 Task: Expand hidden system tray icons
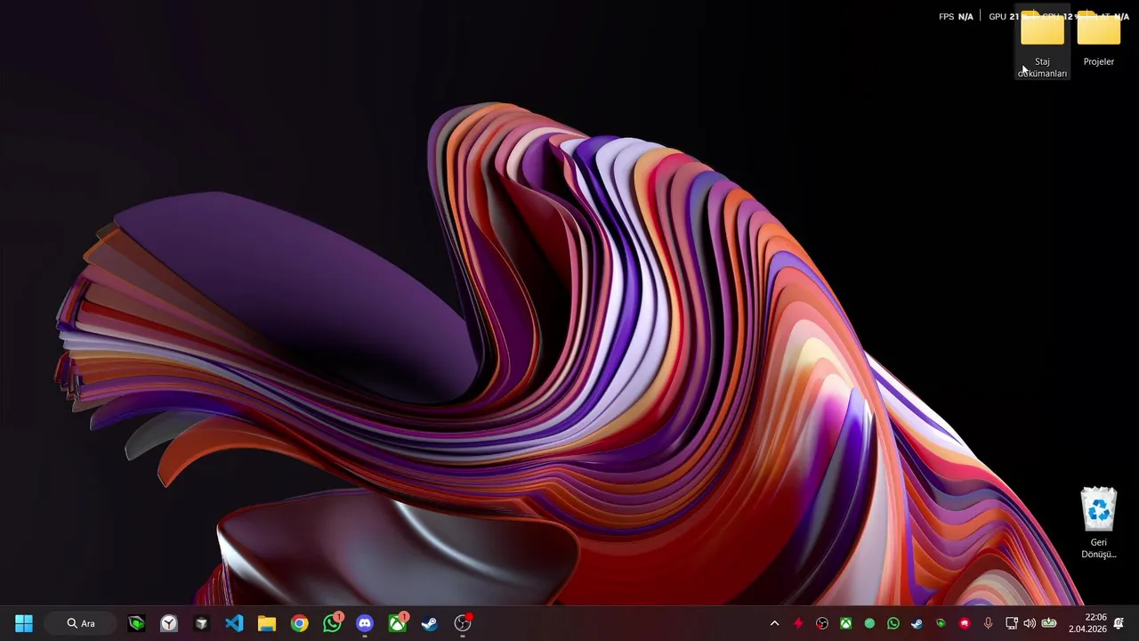(774, 623)
